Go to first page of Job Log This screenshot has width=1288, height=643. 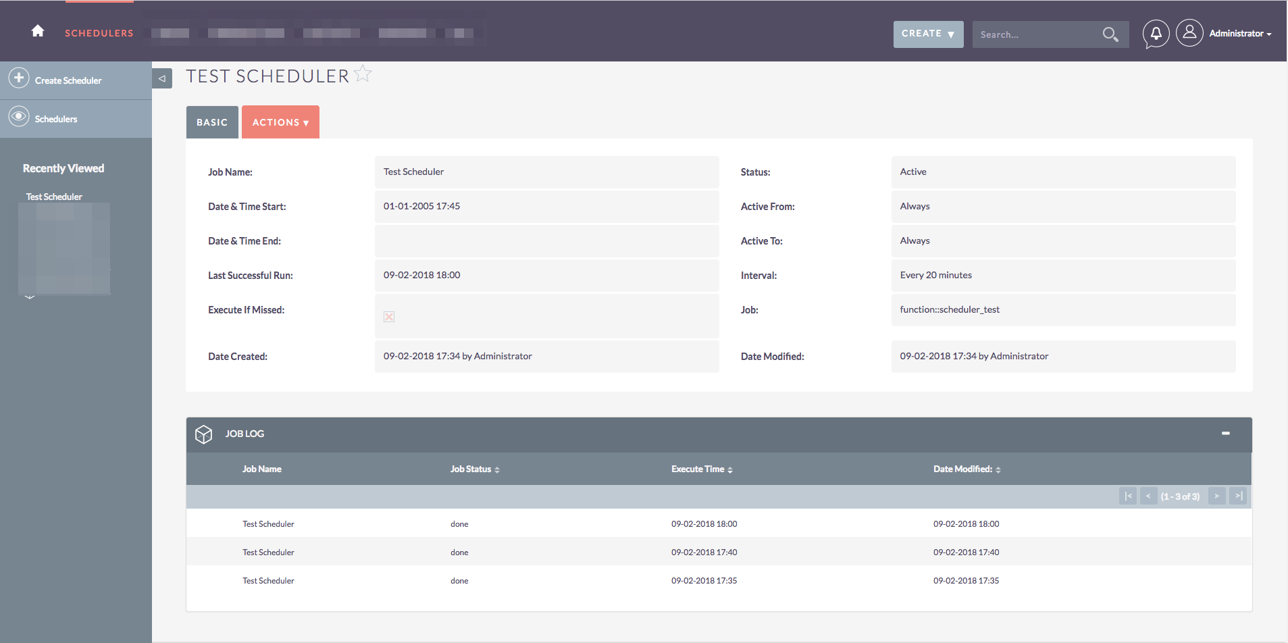tap(1128, 496)
